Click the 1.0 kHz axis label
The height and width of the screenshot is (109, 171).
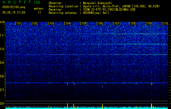click(2, 49)
